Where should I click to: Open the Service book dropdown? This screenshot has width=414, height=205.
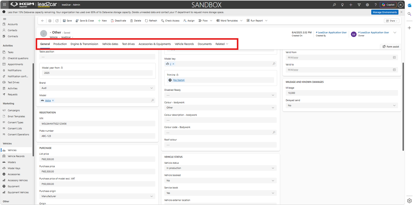(220, 193)
